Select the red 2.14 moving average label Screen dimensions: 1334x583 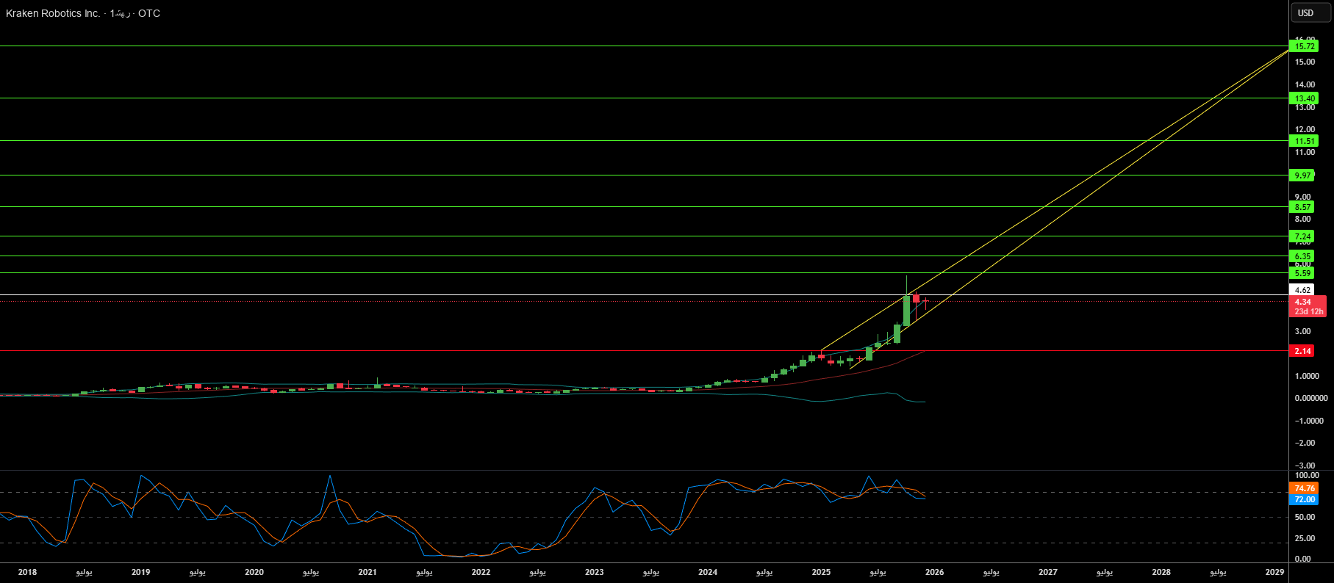click(1302, 351)
